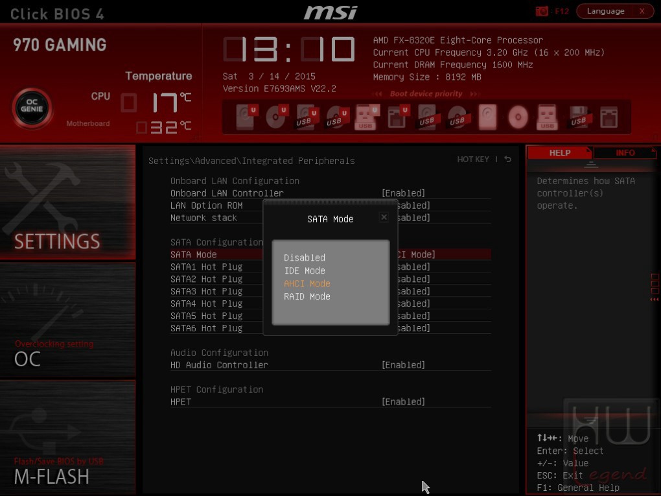This screenshot has height=496, width=661.
Task: Select the non-UEFI USB CD/DVD boot icon
Action: tap(458, 117)
